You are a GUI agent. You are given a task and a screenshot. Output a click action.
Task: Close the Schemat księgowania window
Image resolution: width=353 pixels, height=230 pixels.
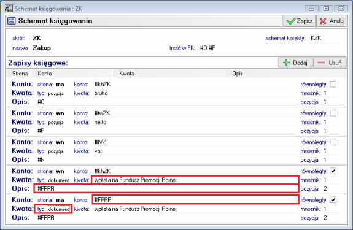coord(341,9)
